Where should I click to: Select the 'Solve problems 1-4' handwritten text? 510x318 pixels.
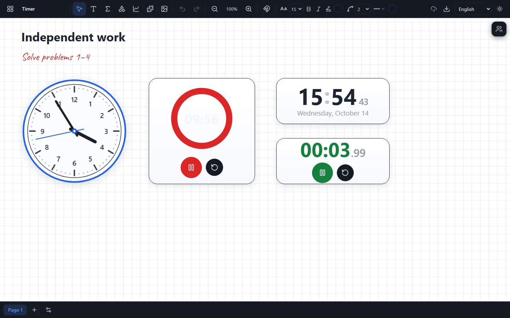tap(56, 57)
